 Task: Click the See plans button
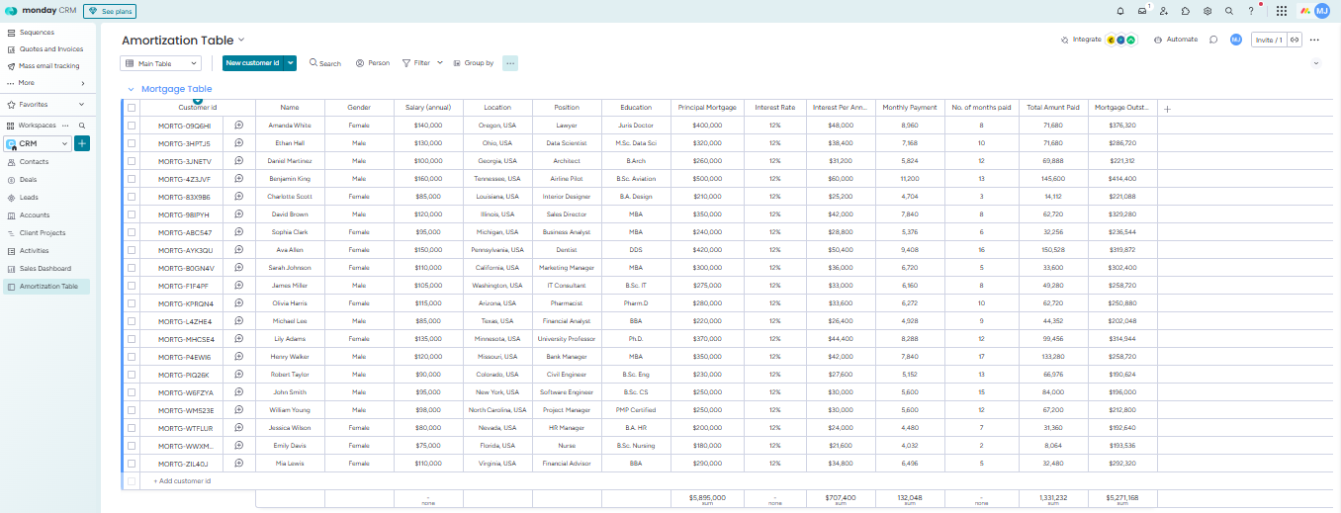(x=110, y=11)
